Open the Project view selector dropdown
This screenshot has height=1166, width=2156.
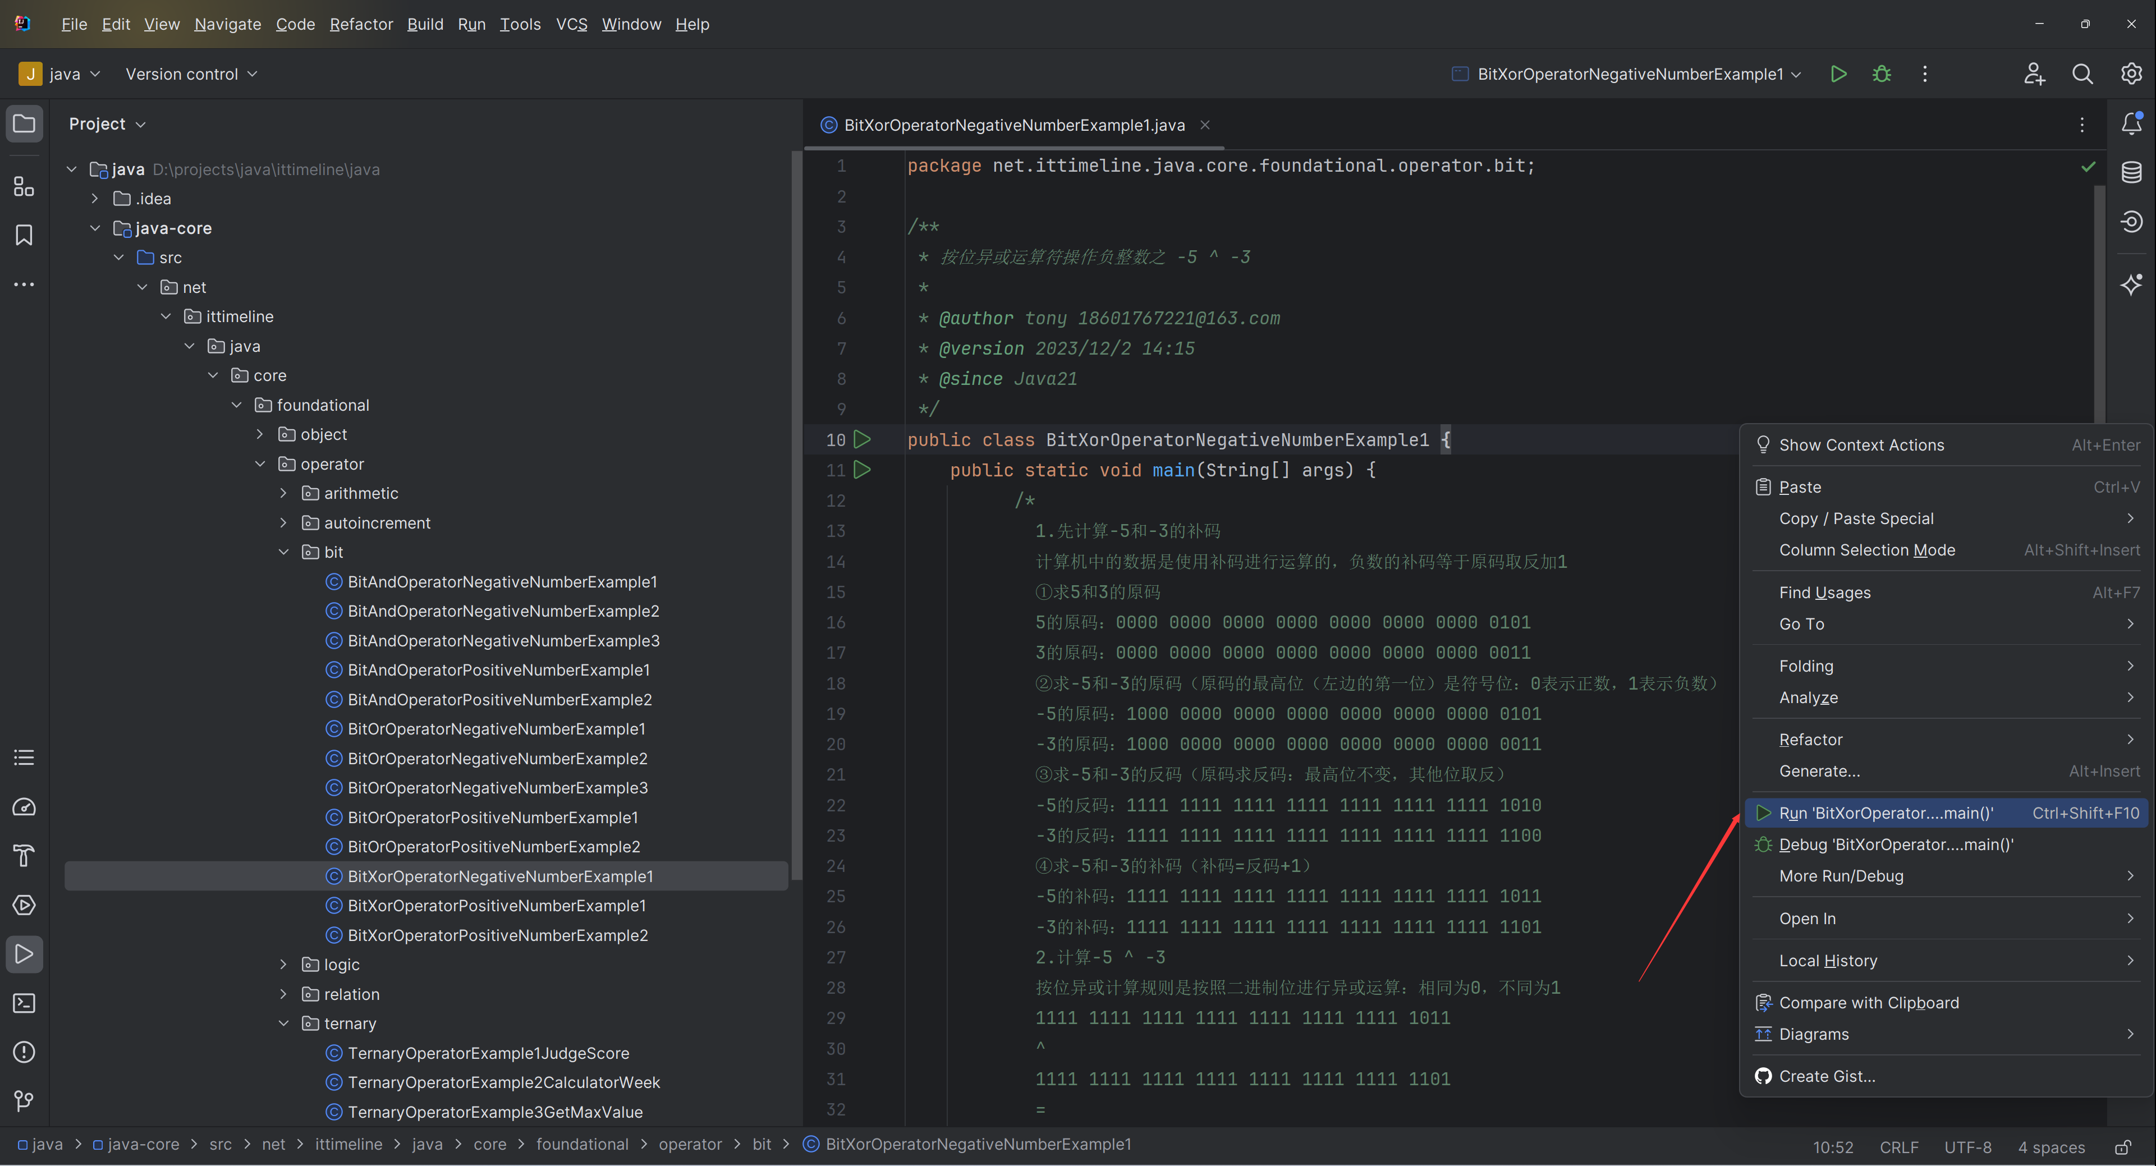(107, 124)
